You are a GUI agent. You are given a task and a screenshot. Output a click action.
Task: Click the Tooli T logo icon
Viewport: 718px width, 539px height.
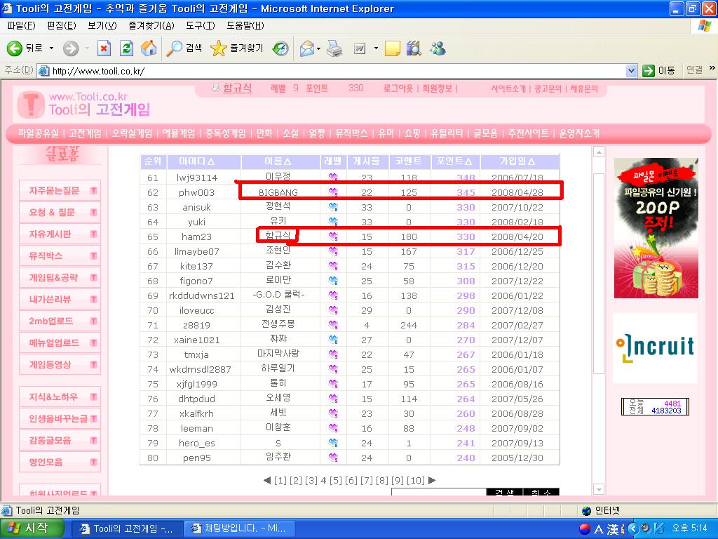31,105
